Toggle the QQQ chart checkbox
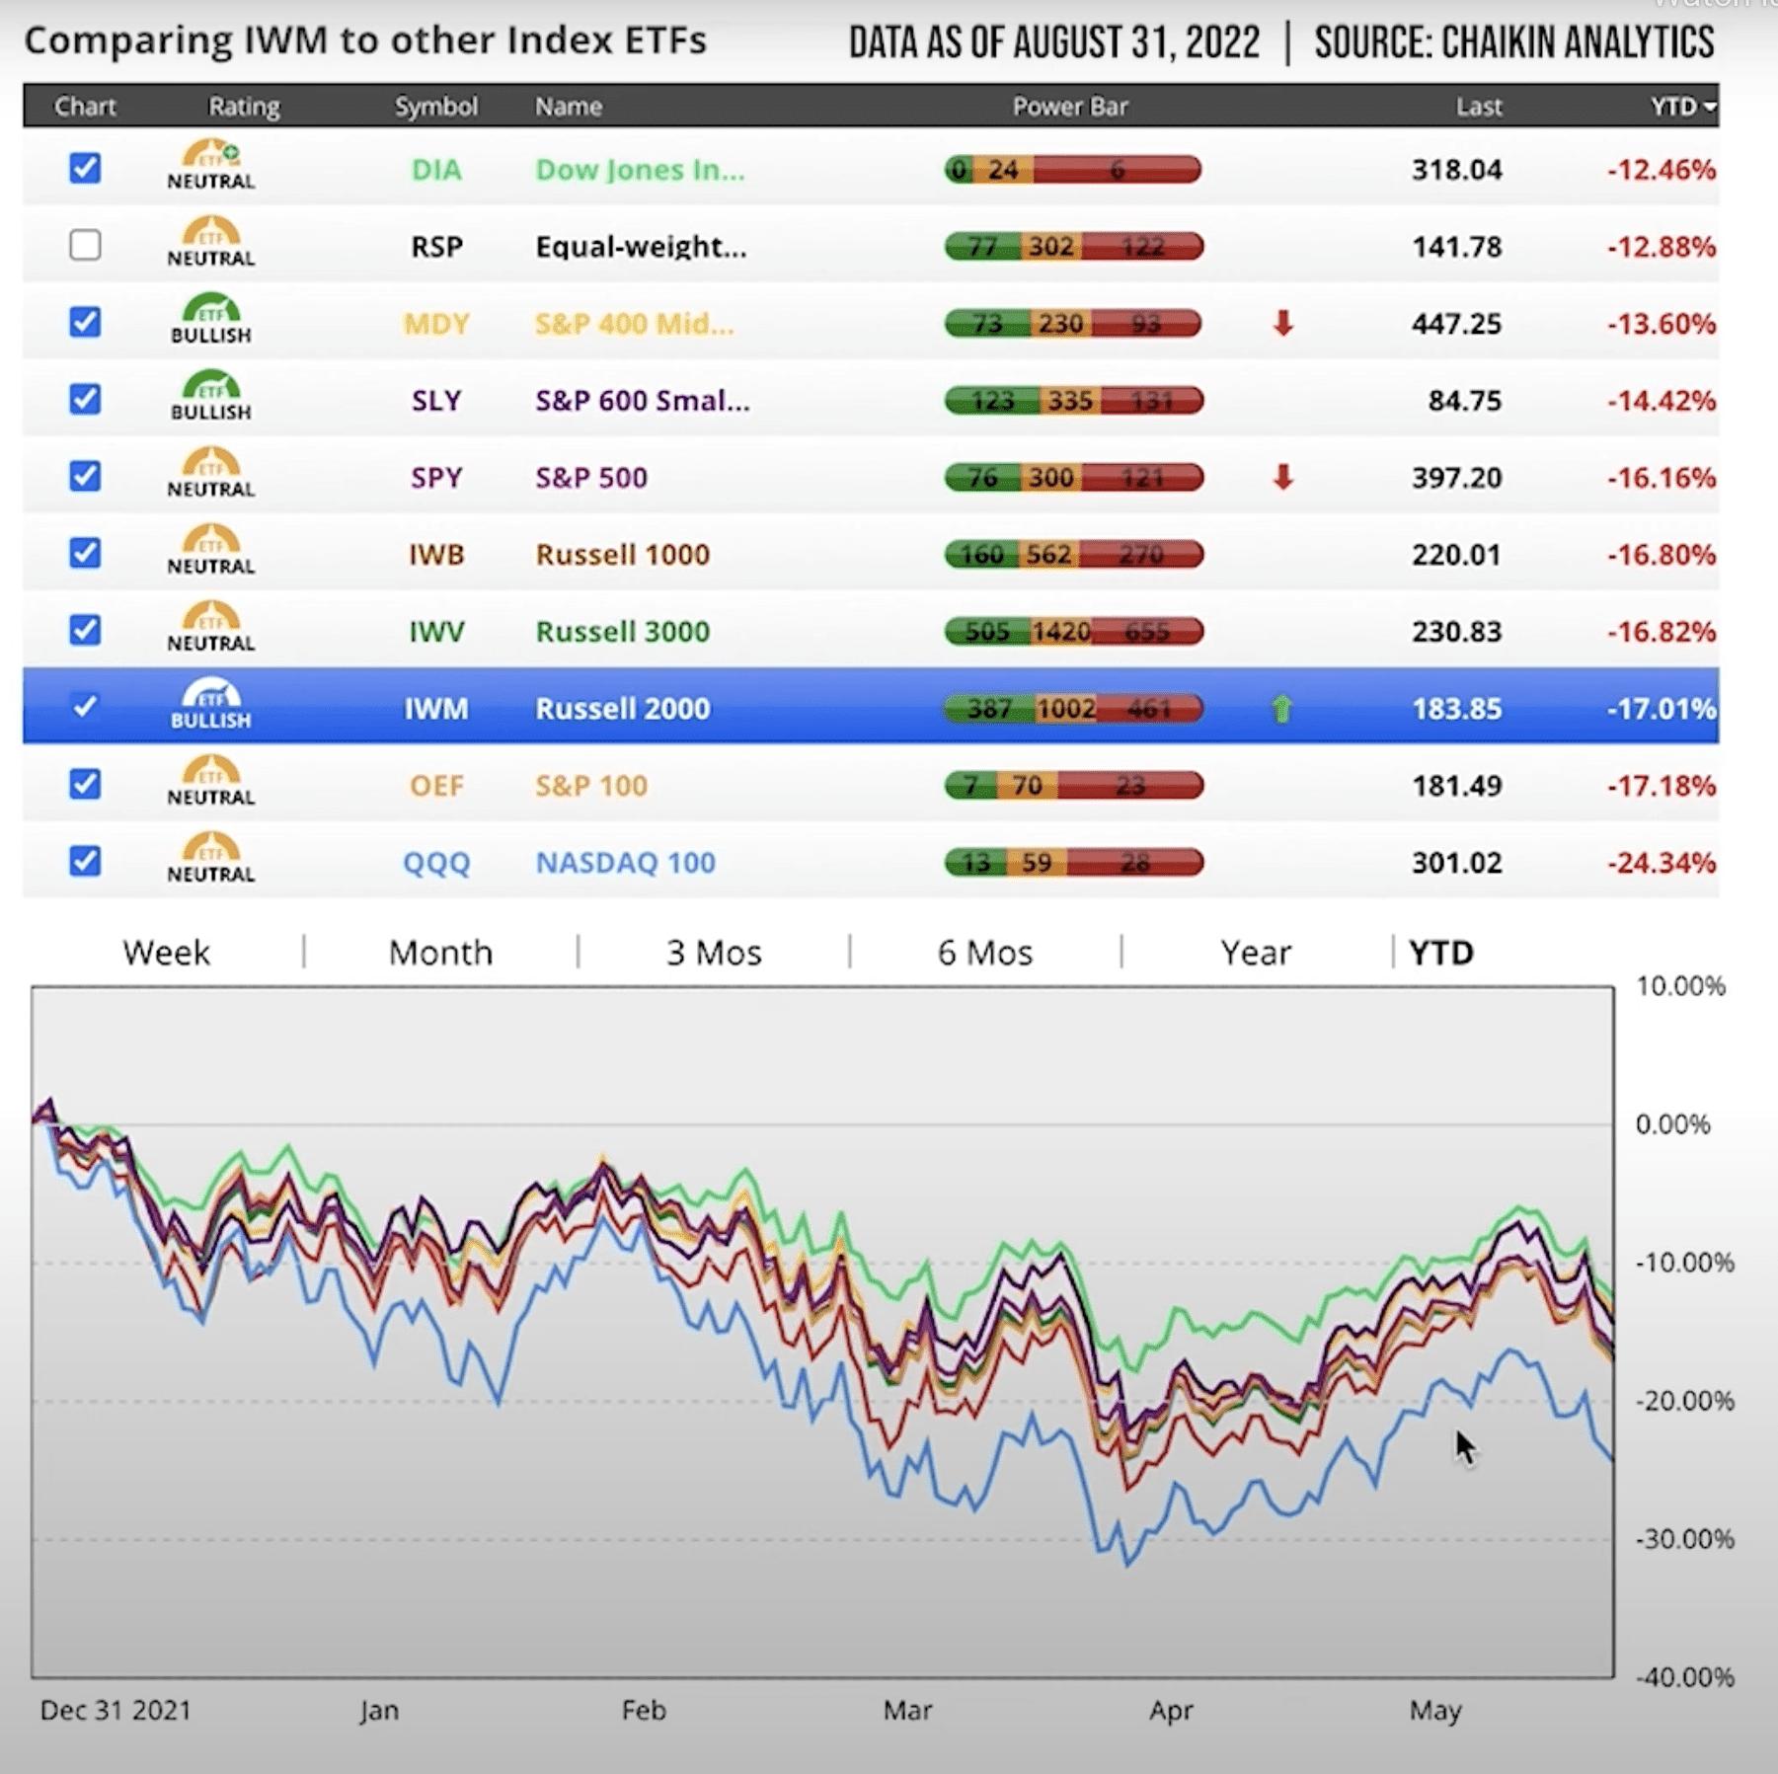 [85, 861]
